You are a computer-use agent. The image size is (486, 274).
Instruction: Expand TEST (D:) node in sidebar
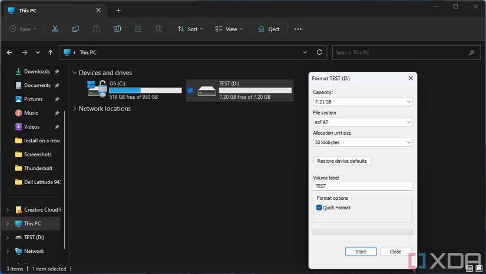8,238
